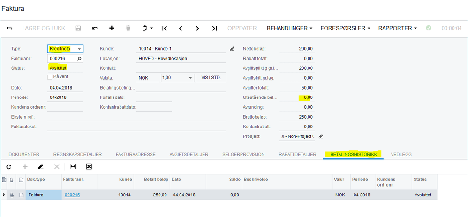Expand the Faktura row arrow
This screenshot has width=468, height=217.
point(4,195)
